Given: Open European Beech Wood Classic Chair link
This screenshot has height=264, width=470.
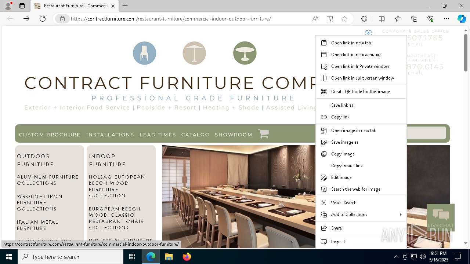Looking at the screenshot, I should point(116,218).
